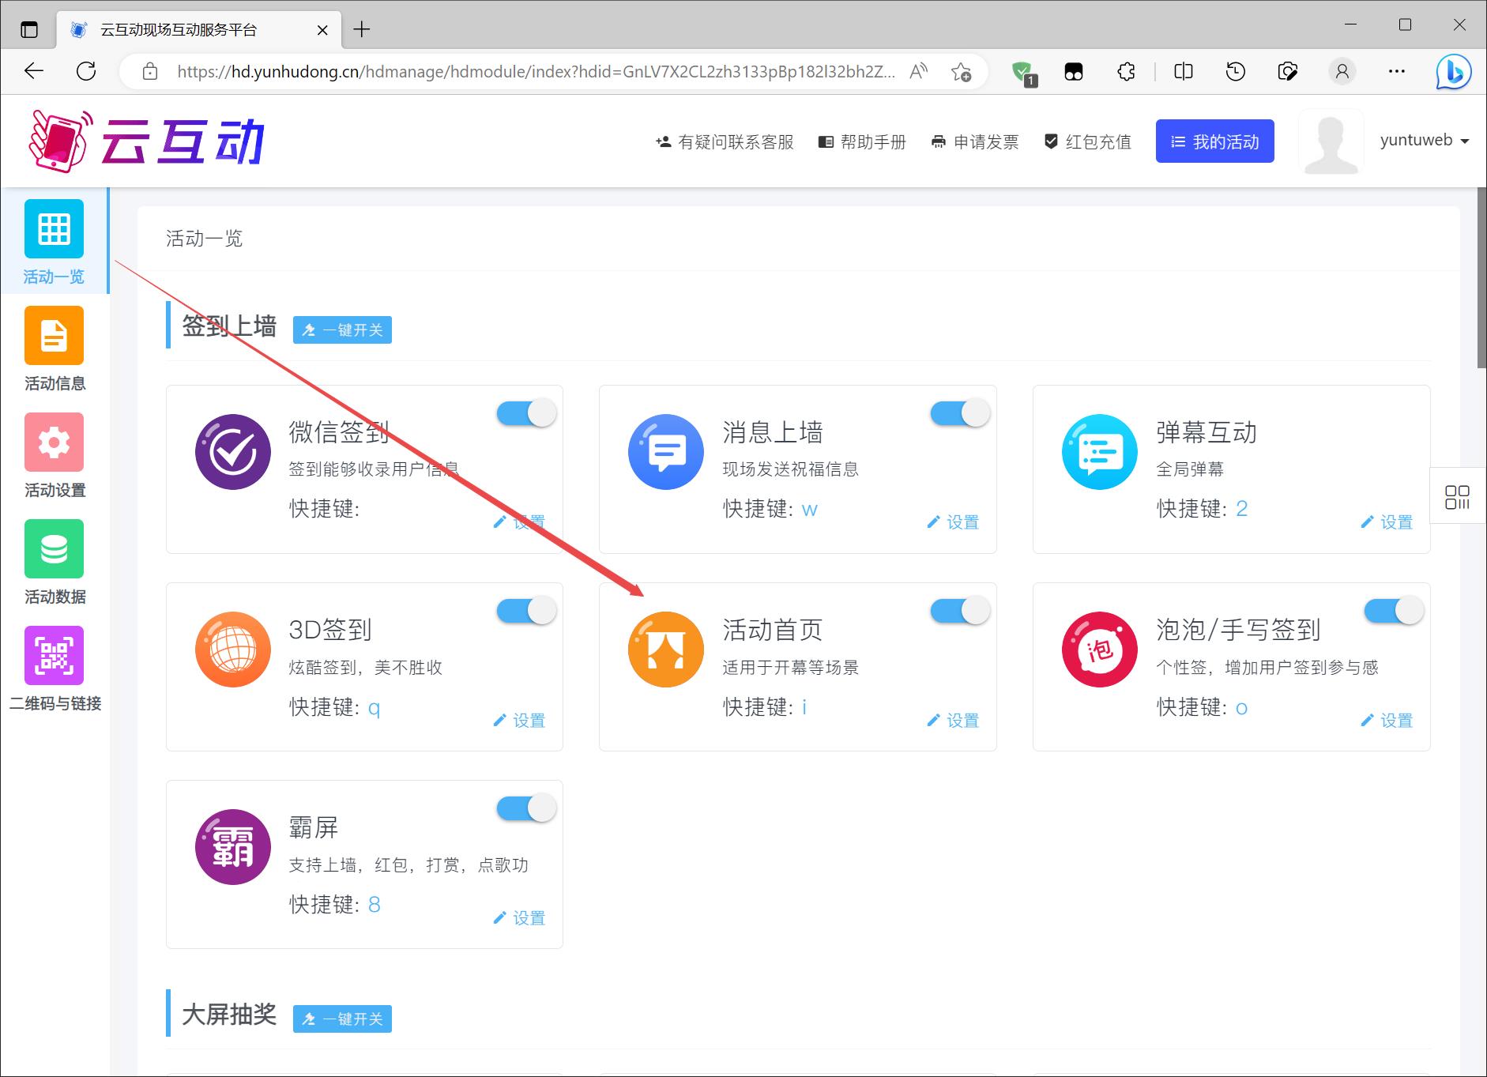Expand the yuntuweb account dropdown
This screenshot has width=1487, height=1077.
(1425, 141)
